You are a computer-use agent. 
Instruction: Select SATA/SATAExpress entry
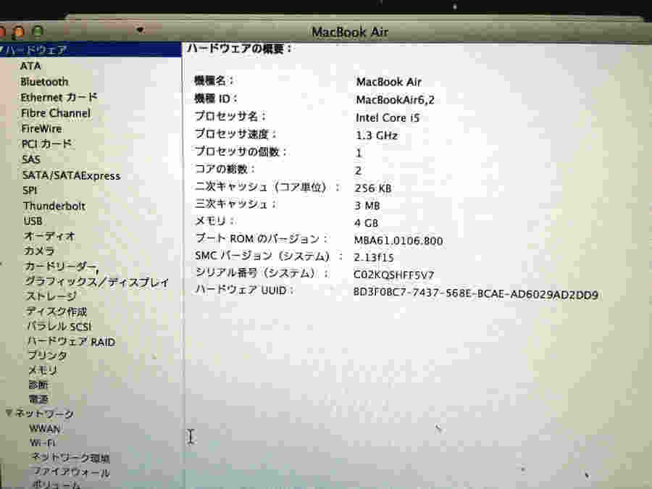click(x=71, y=175)
